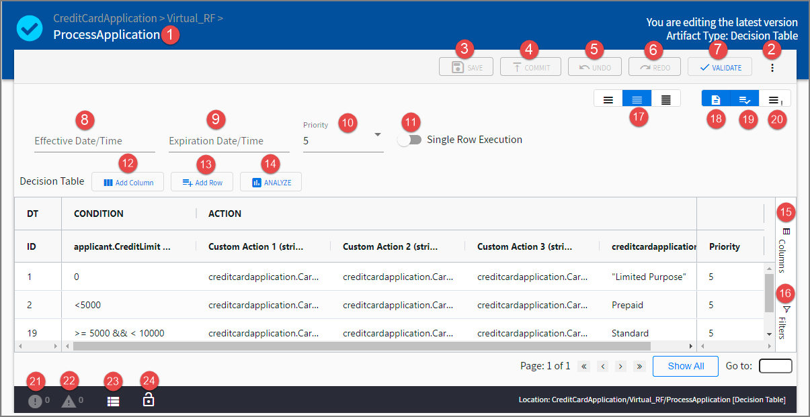Click the horizontal scrollbar under the table
Viewport: 810px width, 417px height.
(362, 346)
